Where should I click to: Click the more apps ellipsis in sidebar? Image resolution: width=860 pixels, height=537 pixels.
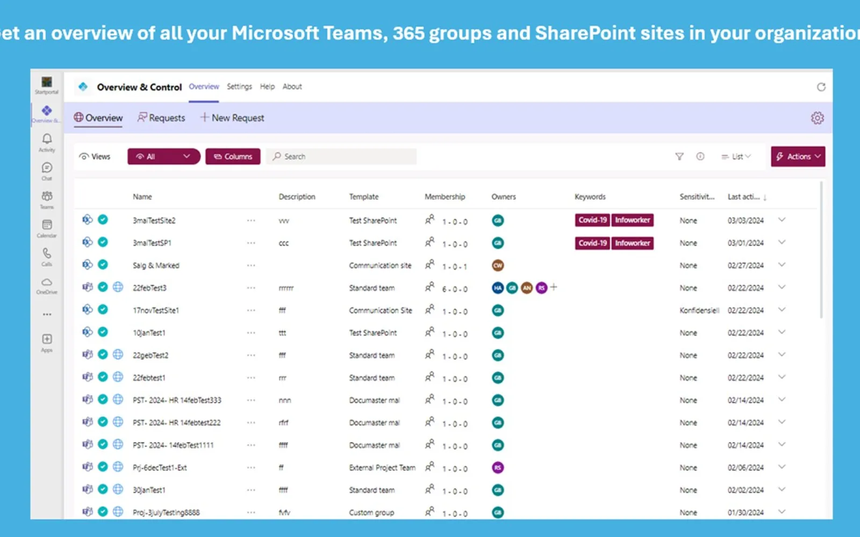(x=47, y=314)
